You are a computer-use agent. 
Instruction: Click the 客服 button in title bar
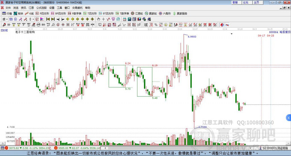[x=236, y=2]
